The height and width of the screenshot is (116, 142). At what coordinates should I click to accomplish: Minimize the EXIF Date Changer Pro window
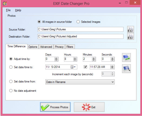click(120, 3)
